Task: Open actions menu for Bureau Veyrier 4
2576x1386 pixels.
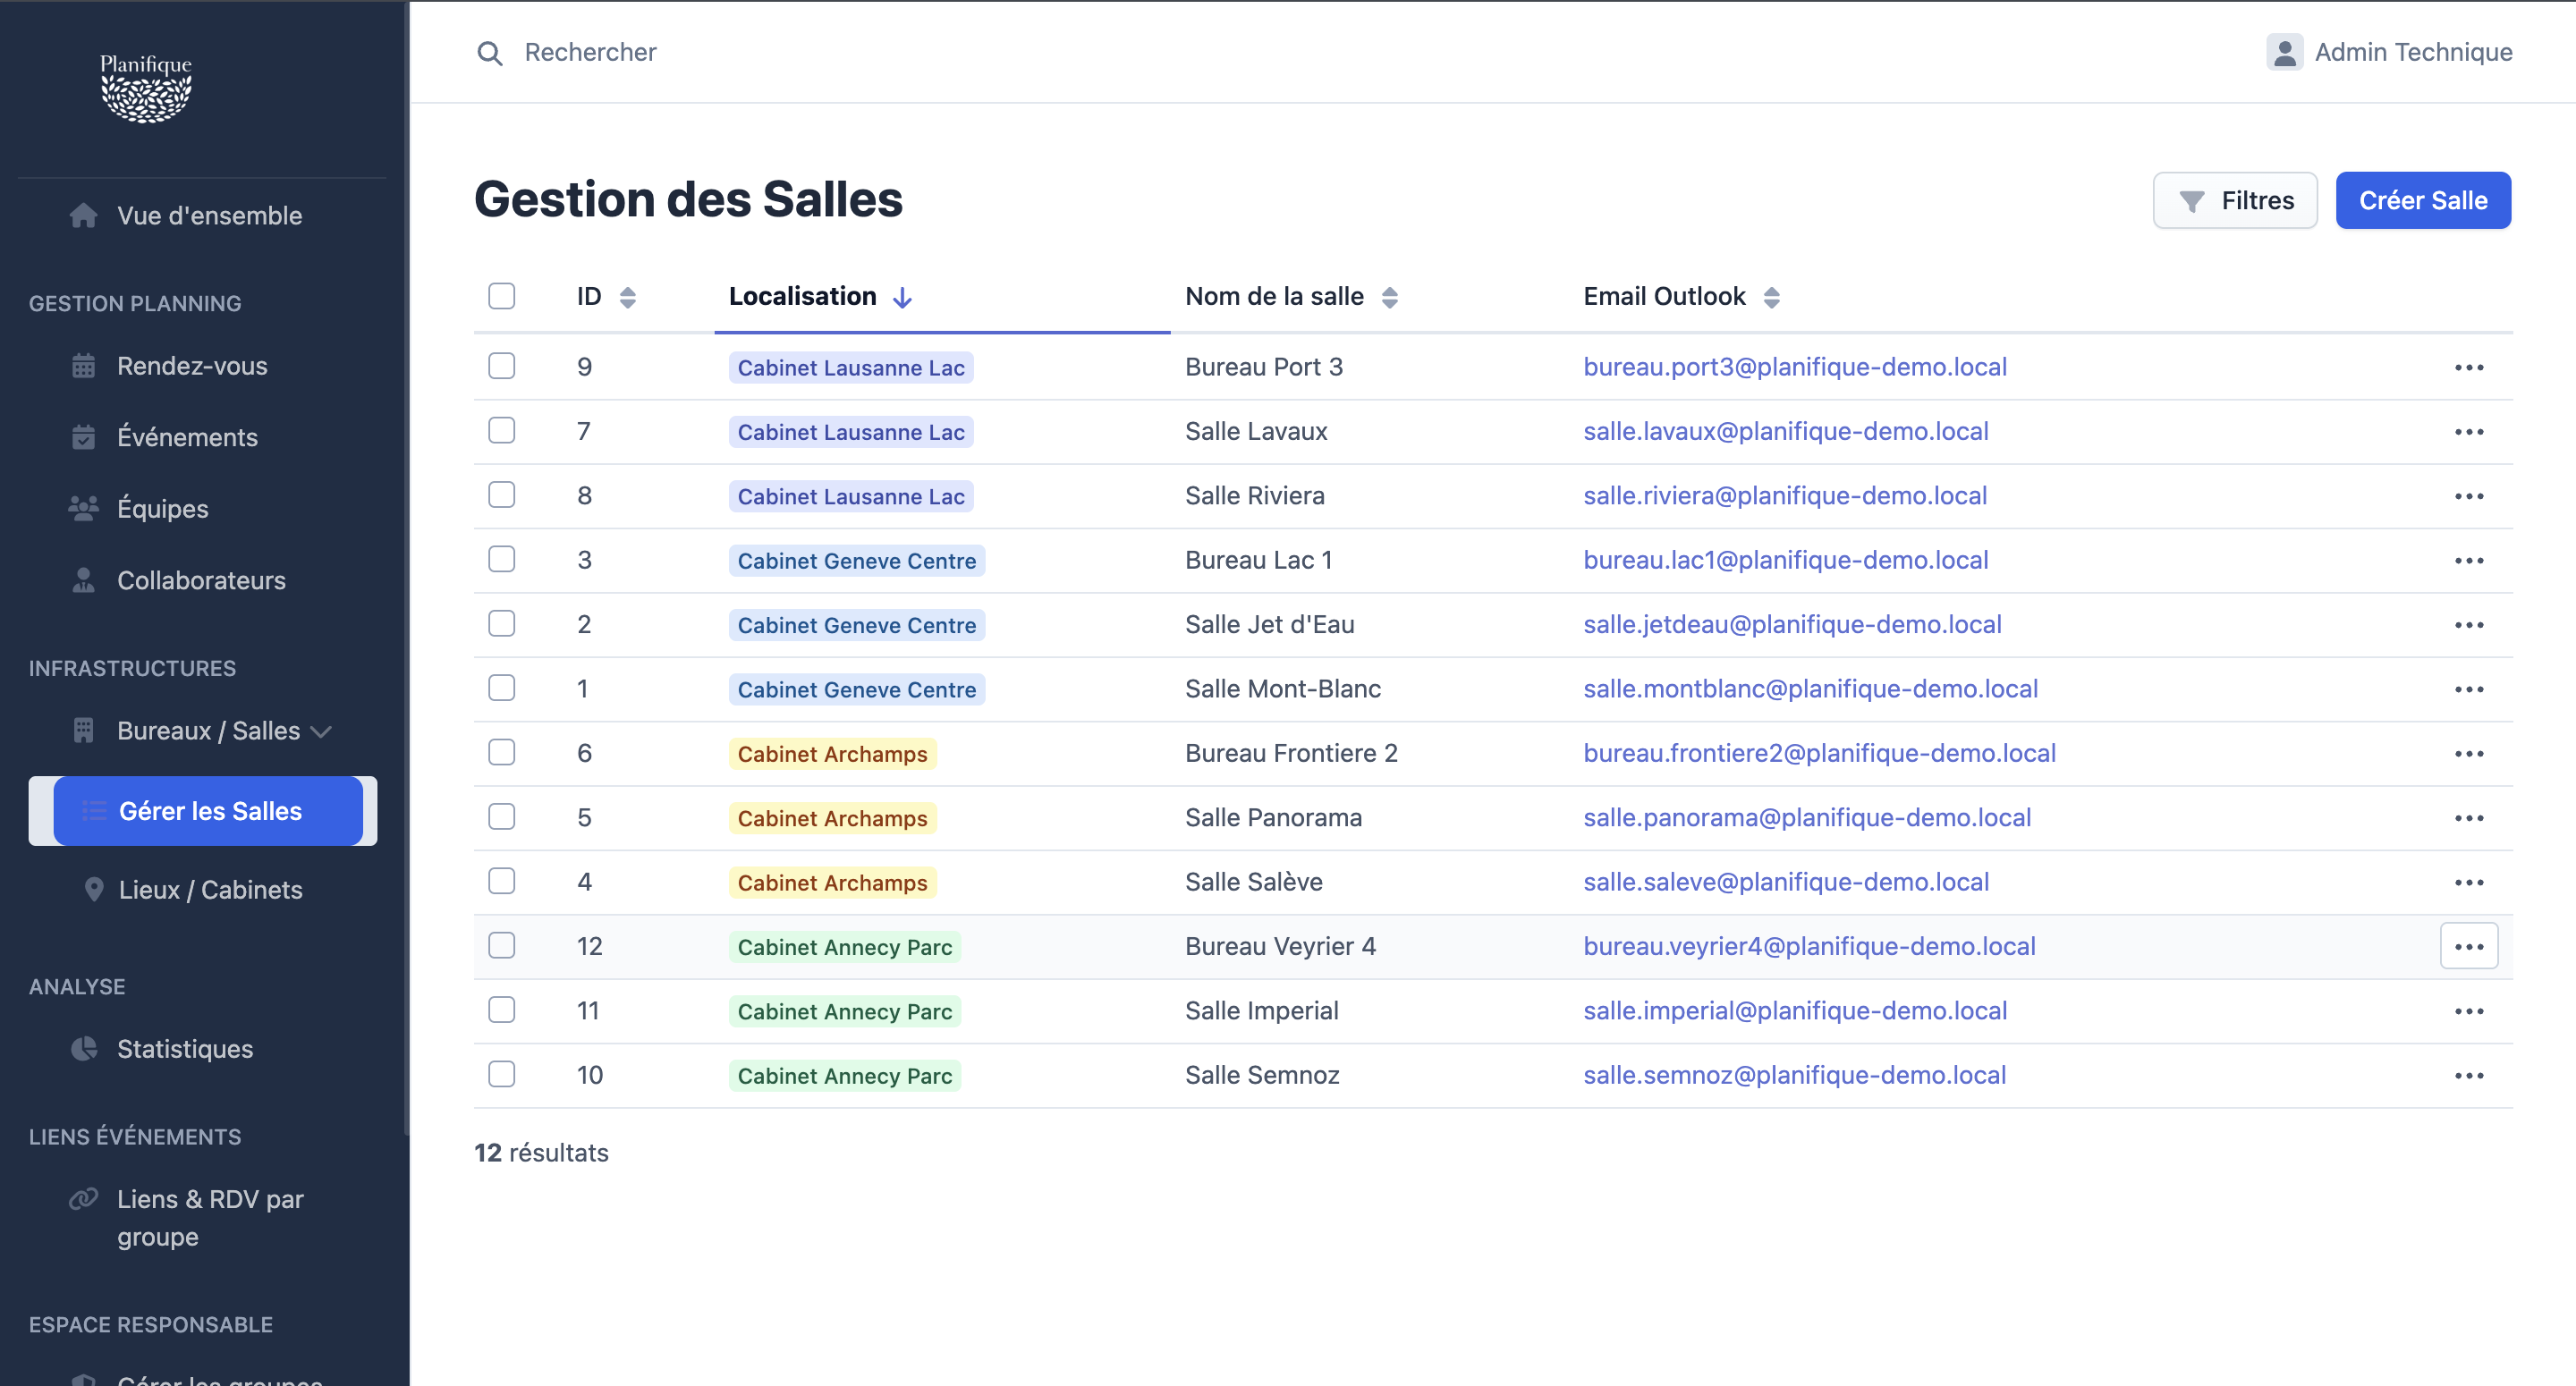Action: coord(2468,946)
